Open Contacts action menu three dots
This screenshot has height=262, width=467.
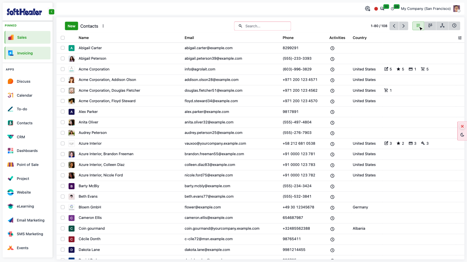[x=103, y=26]
